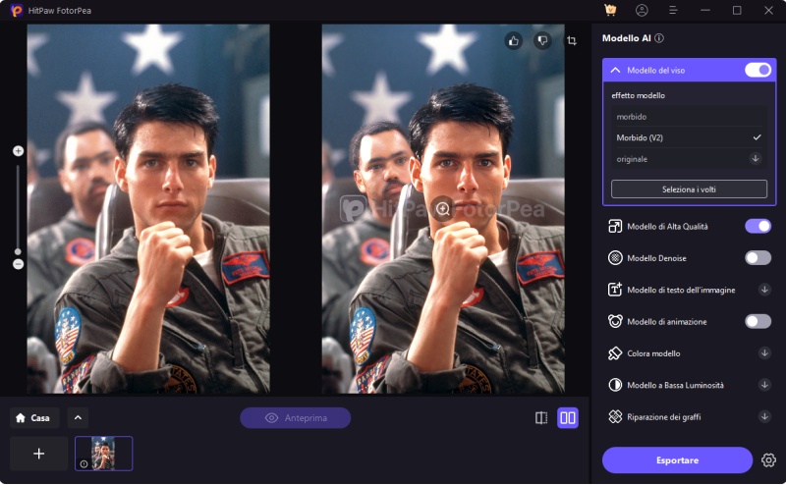Click the Modello di animazione icon

tap(615, 321)
